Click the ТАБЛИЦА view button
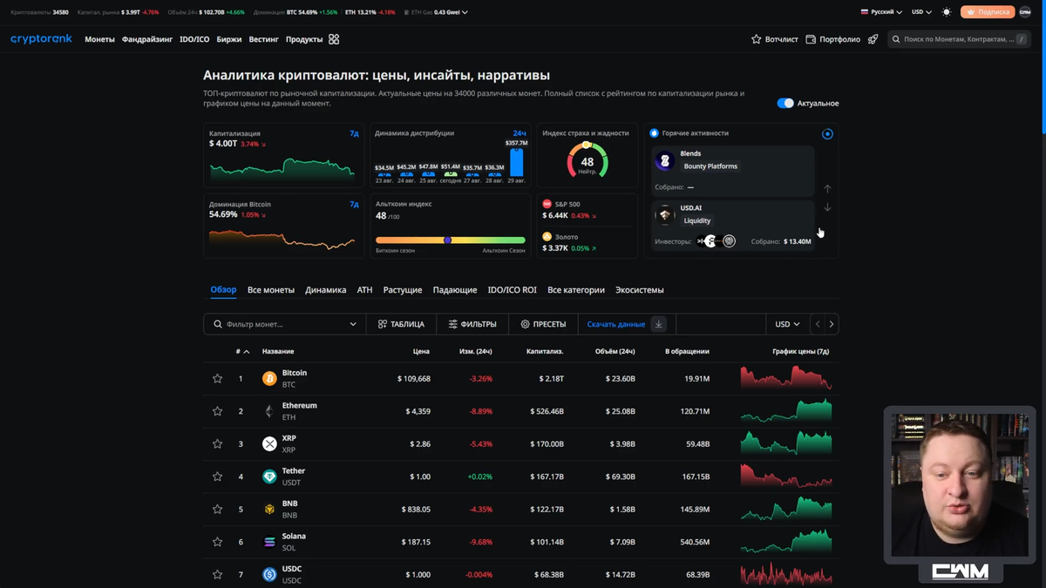The height and width of the screenshot is (588, 1046). click(401, 324)
